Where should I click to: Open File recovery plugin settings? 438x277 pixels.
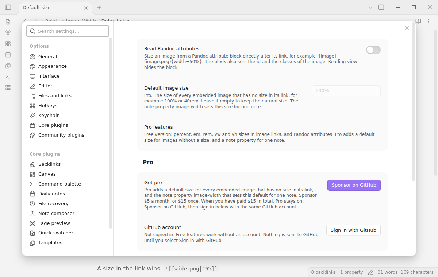pos(68,204)
